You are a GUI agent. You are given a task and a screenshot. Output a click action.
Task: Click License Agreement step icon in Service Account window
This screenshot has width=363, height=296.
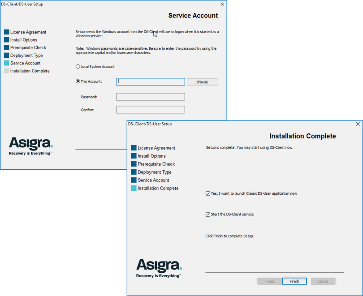coord(6,32)
